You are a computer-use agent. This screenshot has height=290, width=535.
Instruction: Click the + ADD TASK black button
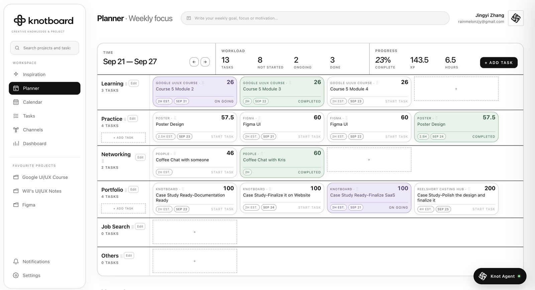coord(499,63)
